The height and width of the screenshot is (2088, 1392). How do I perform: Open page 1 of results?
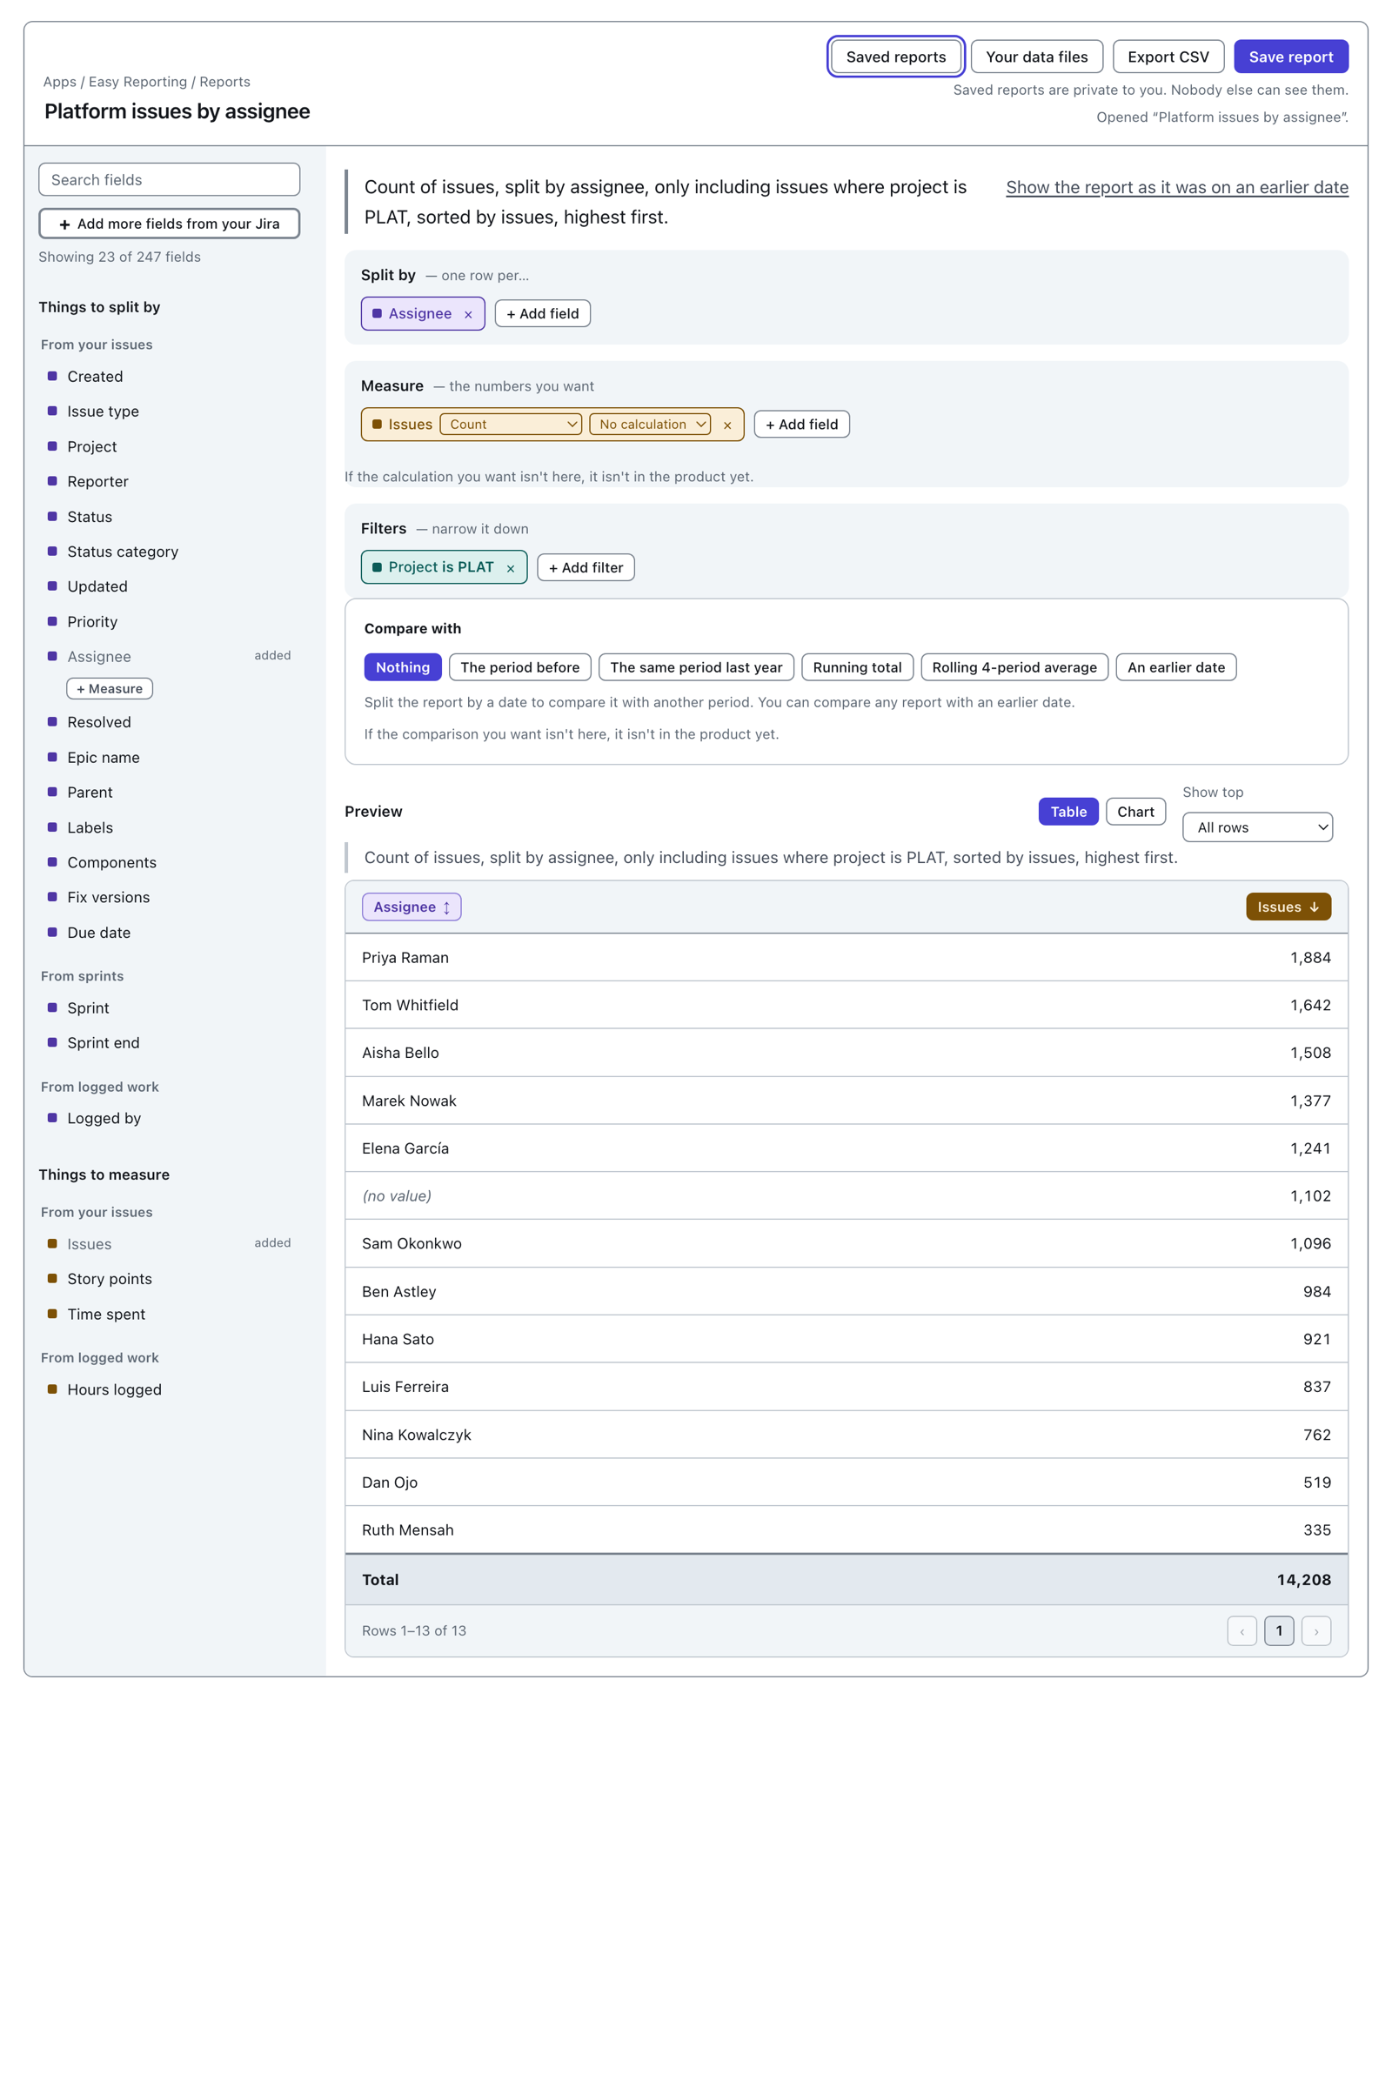(1278, 1630)
